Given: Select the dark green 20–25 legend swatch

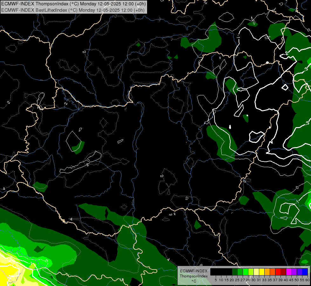Looking at the screenshot, I should click(235, 272).
